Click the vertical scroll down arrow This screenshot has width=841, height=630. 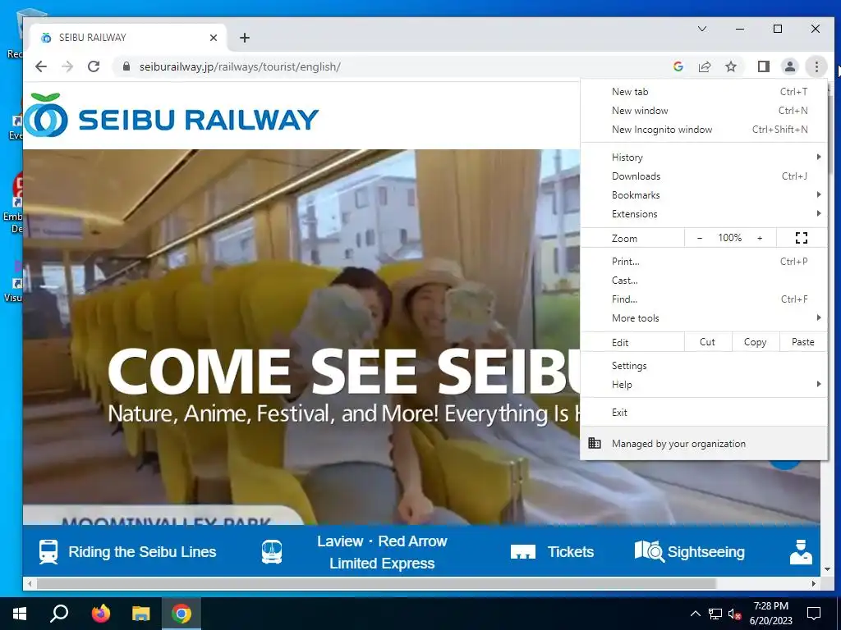click(827, 569)
